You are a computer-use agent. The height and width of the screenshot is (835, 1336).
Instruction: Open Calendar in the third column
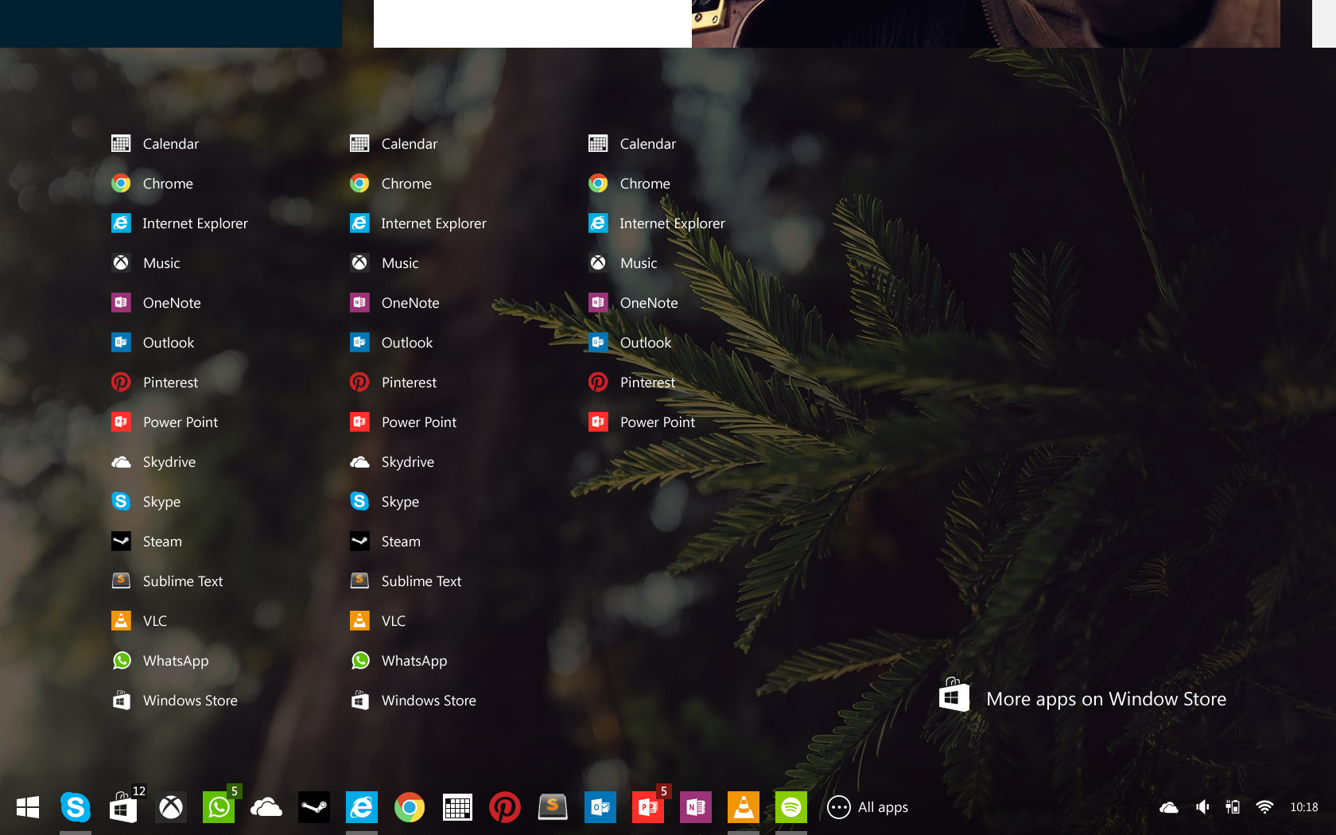632,143
